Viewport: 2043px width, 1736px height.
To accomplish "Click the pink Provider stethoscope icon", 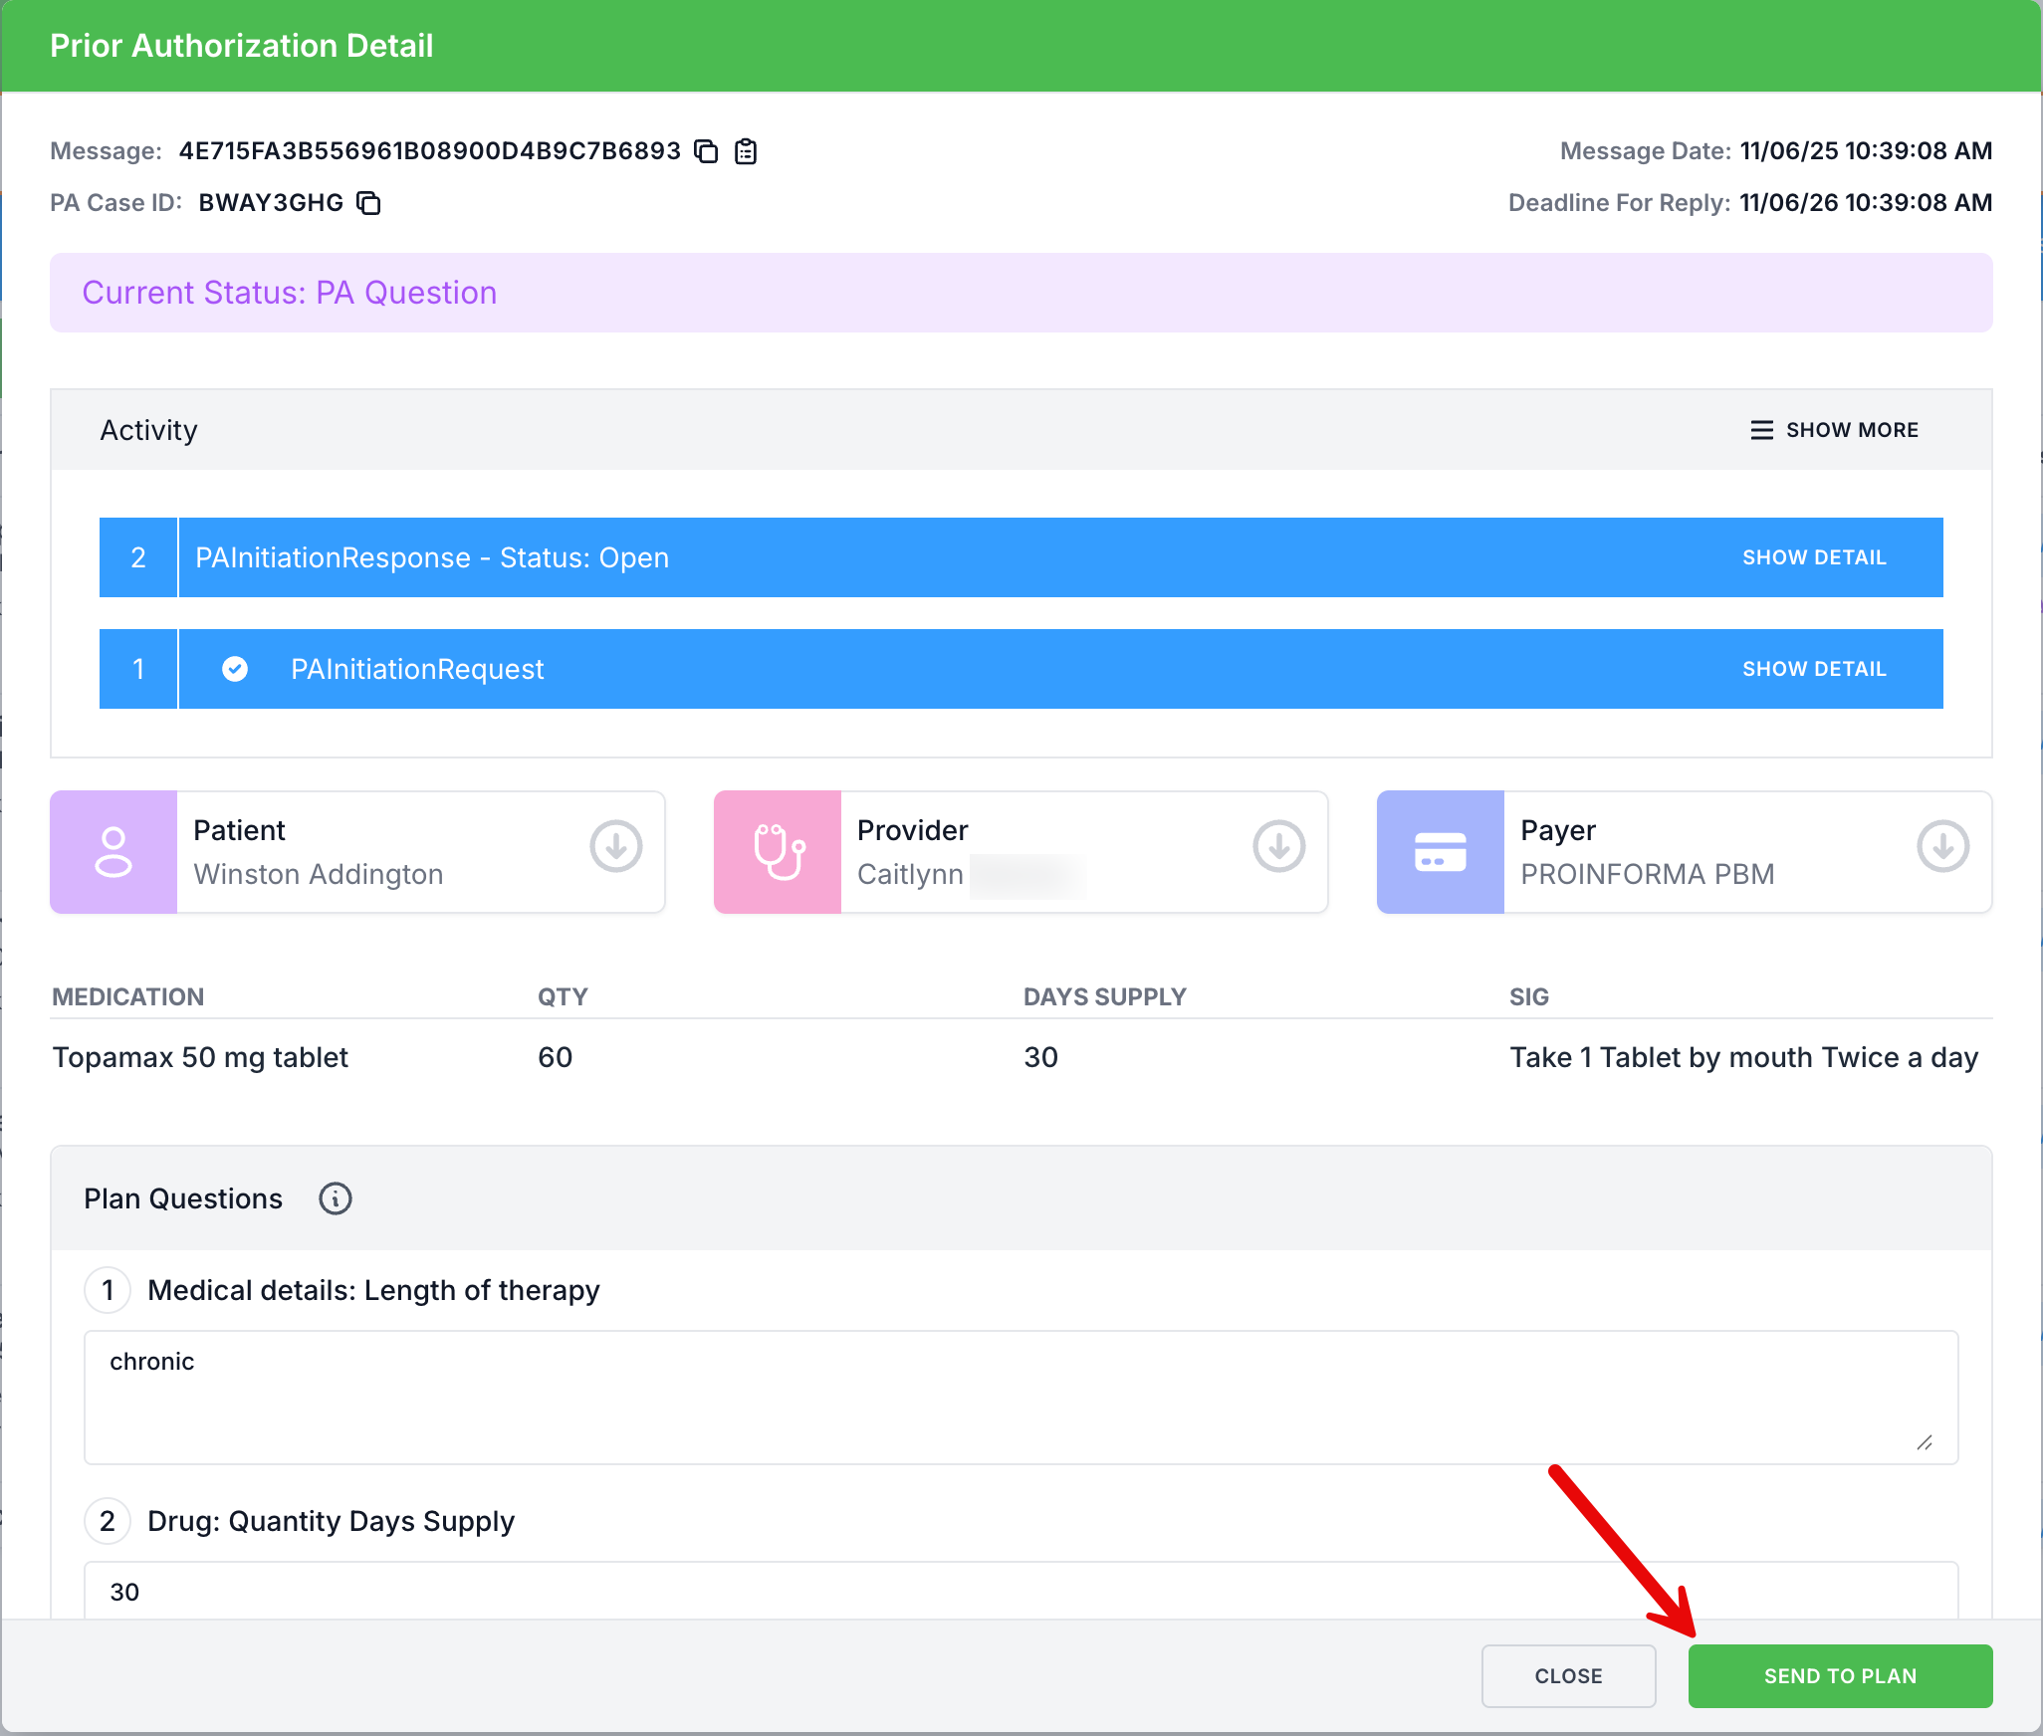I will click(x=778, y=852).
